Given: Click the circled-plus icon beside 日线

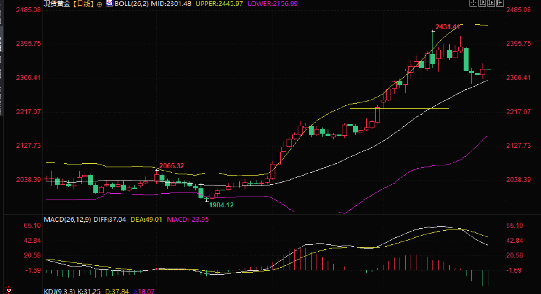Looking at the screenshot, I should pos(99,4).
